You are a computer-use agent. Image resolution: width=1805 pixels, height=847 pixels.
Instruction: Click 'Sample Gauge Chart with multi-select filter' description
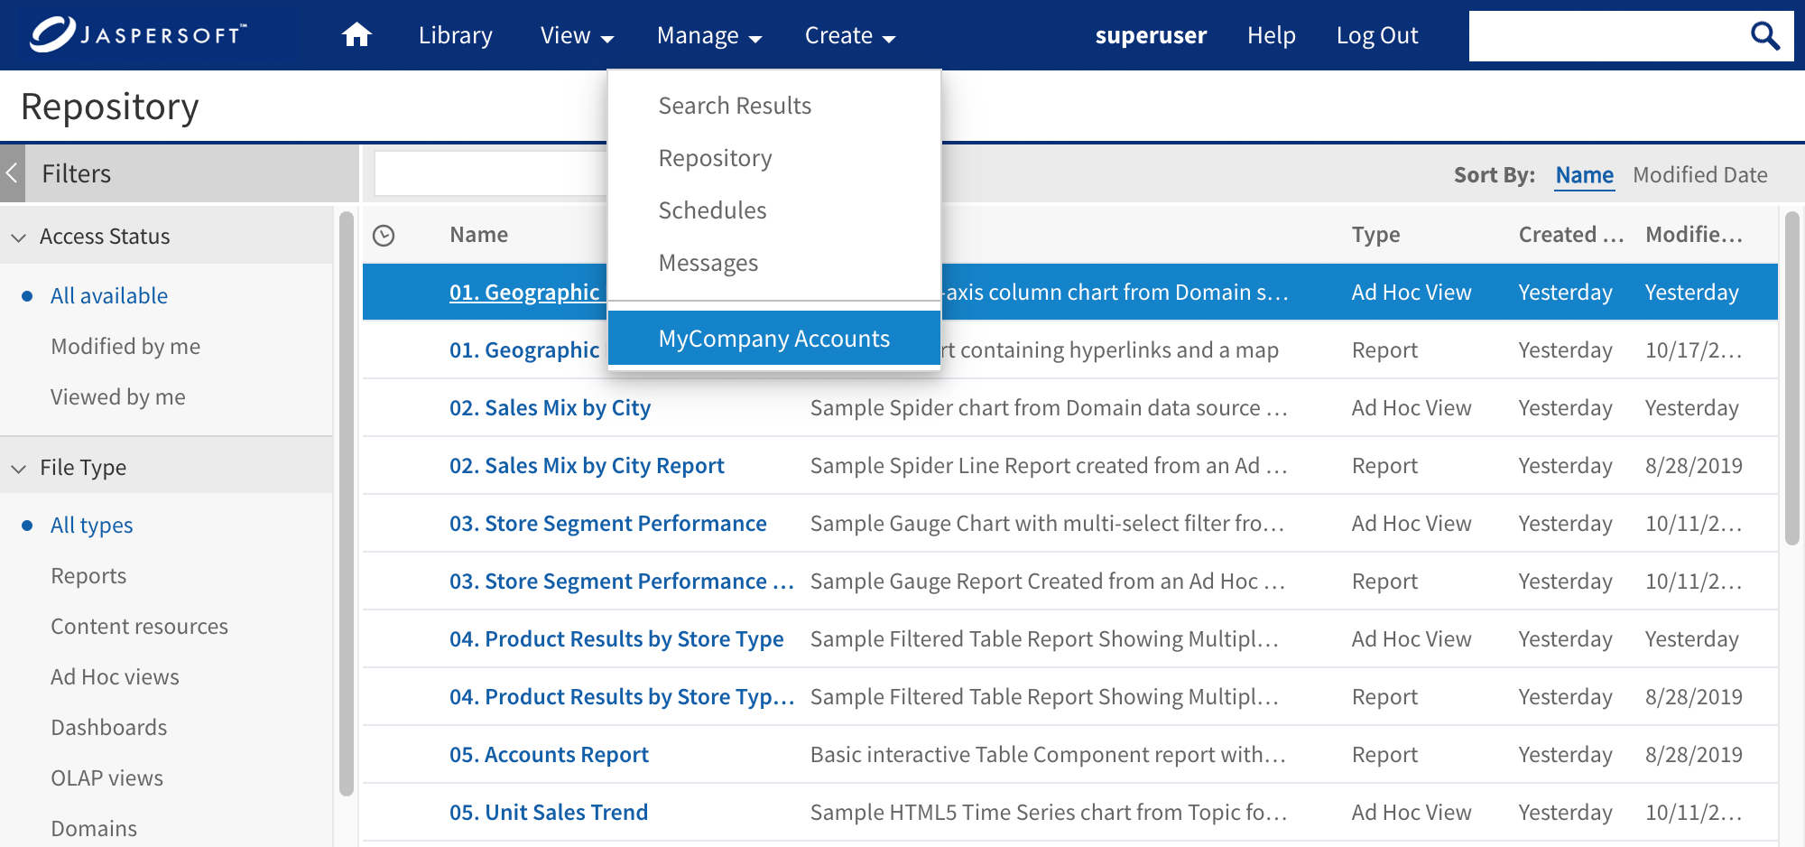click(1047, 523)
